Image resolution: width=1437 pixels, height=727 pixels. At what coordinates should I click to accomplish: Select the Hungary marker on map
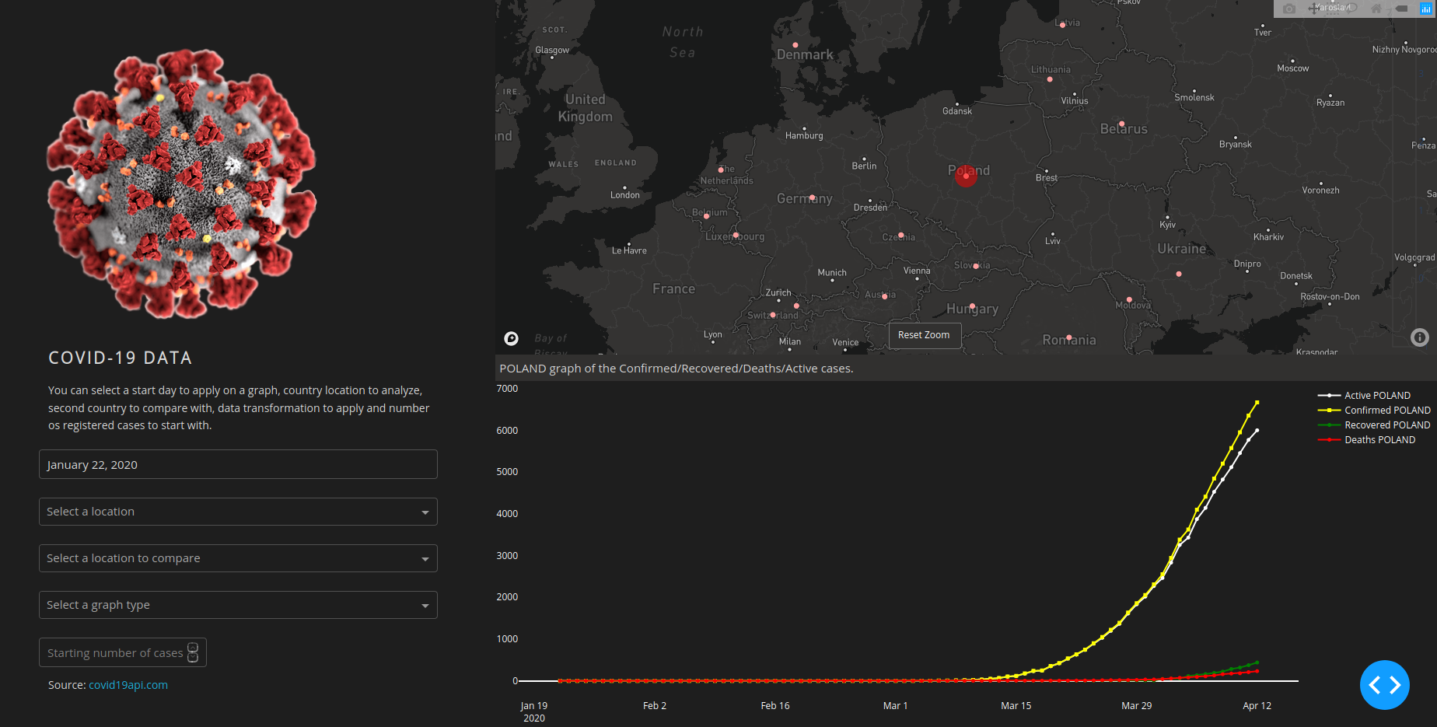click(x=972, y=306)
